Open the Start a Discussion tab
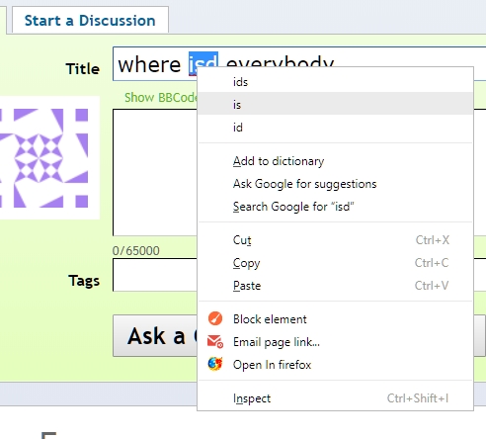 tap(90, 21)
